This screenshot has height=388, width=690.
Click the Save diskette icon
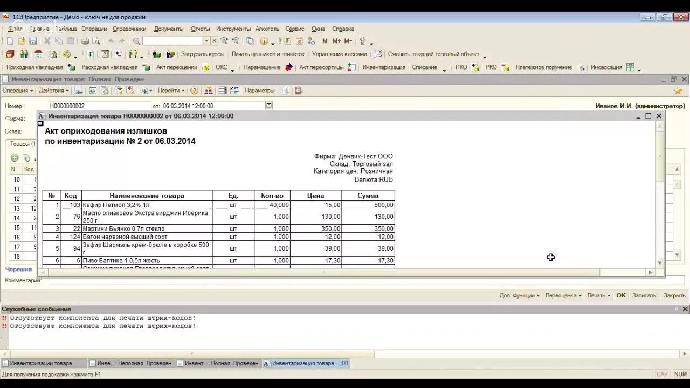coord(33,41)
